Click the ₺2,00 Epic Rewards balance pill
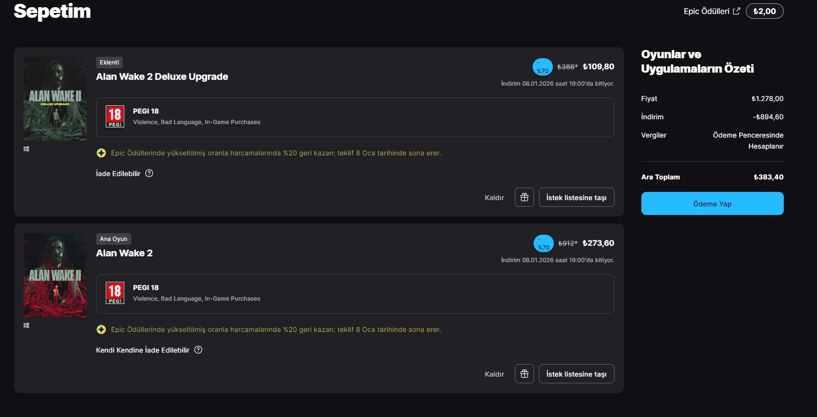Screen dimensions: 817x417 tap(764, 11)
